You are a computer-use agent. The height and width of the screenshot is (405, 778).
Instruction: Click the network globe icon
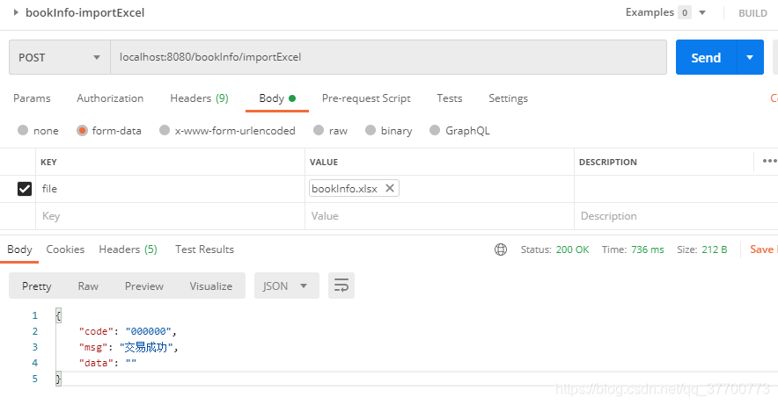pos(501,250)
